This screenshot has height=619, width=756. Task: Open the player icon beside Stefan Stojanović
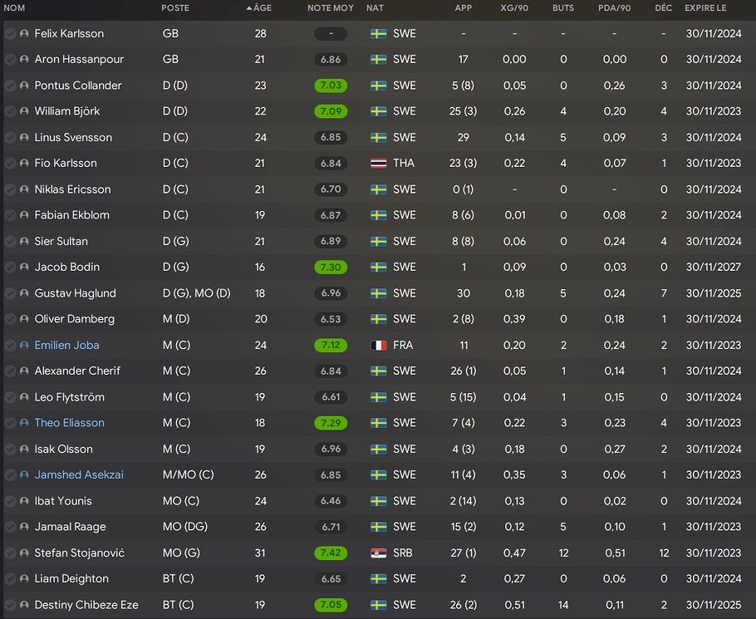pos(24,553)
